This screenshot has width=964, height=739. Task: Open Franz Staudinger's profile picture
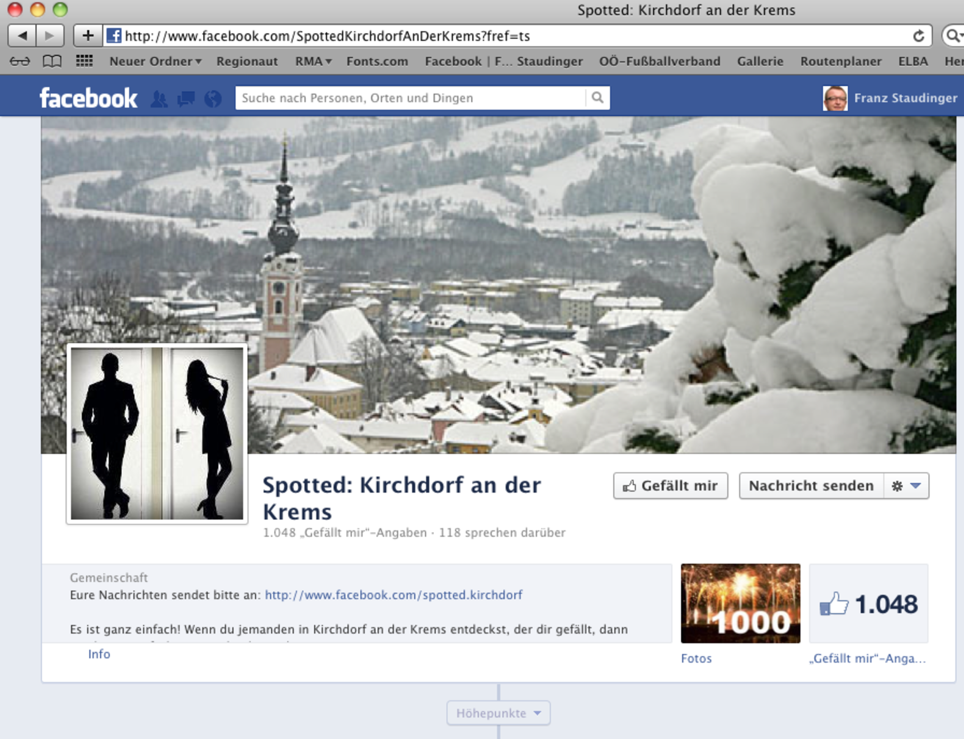click(x=835, y=98)
